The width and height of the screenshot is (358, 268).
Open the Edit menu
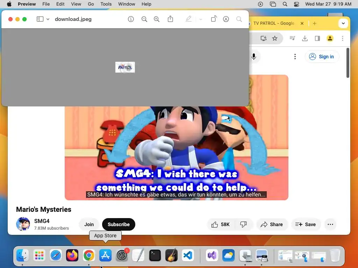coord(60,4)
